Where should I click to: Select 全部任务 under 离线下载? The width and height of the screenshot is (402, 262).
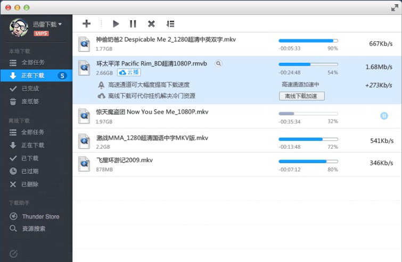pos(36,132)
